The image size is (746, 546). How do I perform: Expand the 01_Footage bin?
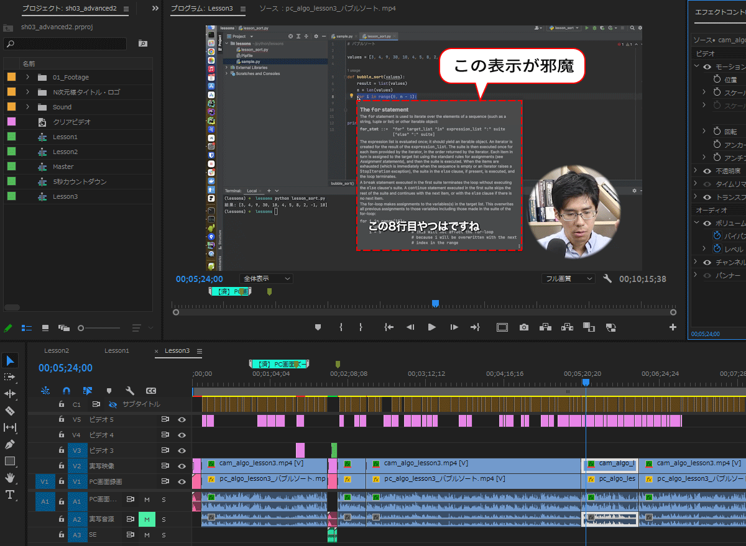[27, 77]
